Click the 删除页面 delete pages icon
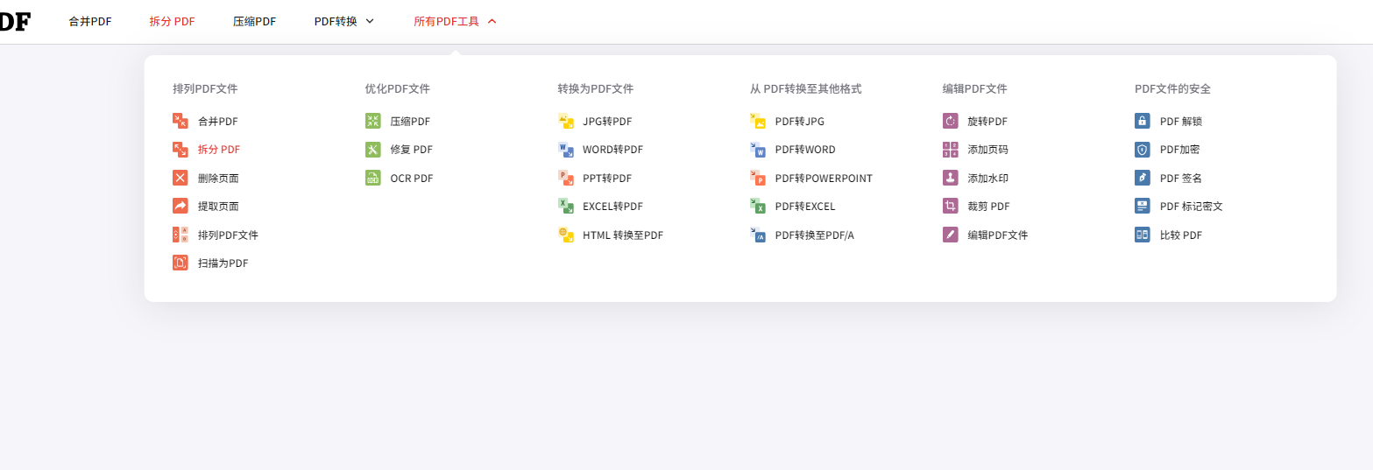Screen dimensions: 1373x470 tap(180, 179)
